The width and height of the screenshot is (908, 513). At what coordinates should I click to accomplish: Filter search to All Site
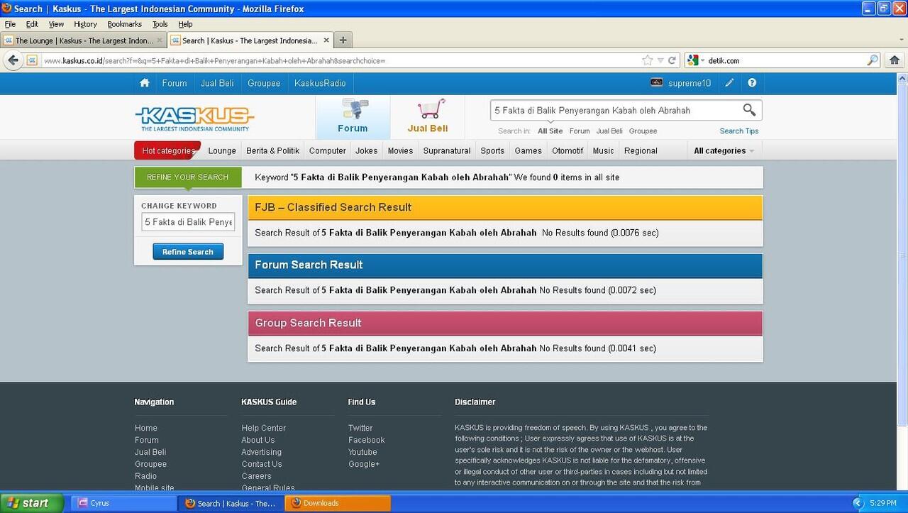(550, 131)
